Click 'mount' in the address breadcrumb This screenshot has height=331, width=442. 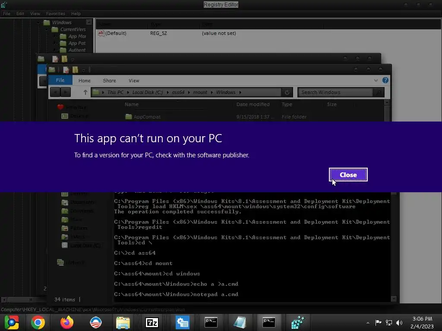(200, 92)
